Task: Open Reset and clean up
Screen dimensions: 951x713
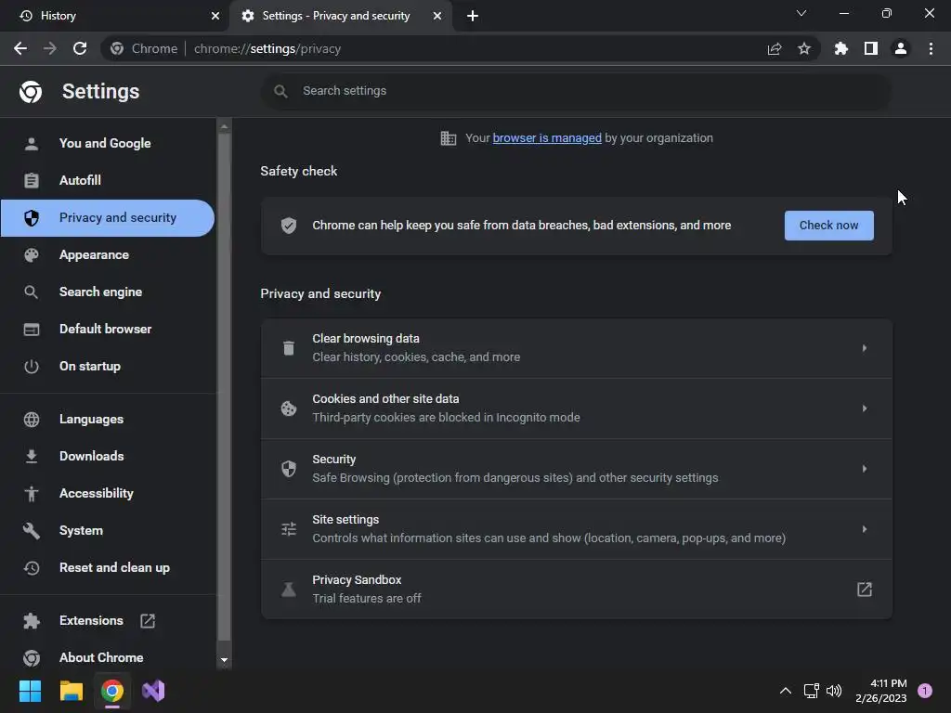Action: click(108, 567)
